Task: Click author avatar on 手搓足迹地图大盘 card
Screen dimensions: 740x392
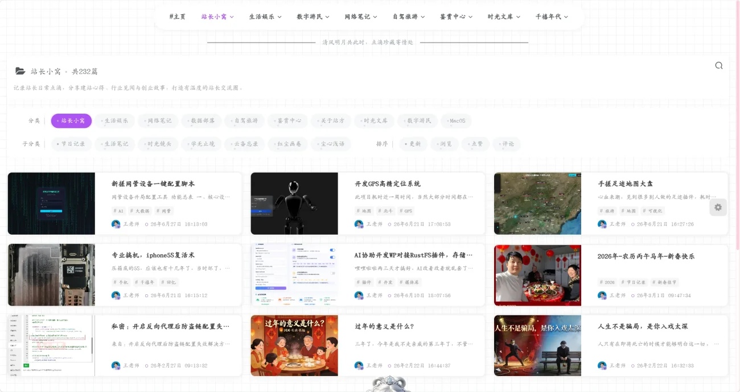Action: coord(602,224)
